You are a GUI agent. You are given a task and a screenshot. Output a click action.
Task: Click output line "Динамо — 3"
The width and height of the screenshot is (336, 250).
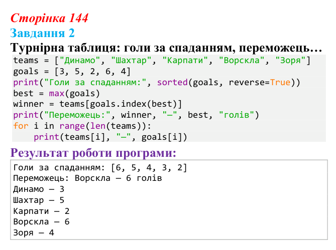(39, 189)
